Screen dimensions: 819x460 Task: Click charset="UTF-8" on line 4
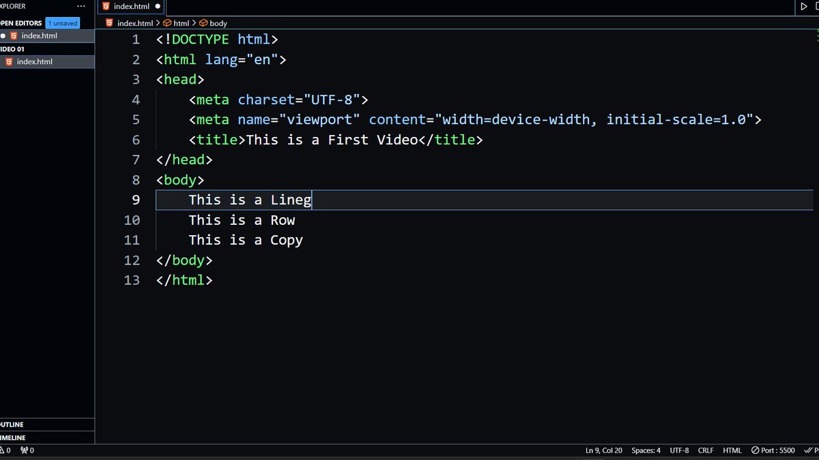tap(299, 100)
